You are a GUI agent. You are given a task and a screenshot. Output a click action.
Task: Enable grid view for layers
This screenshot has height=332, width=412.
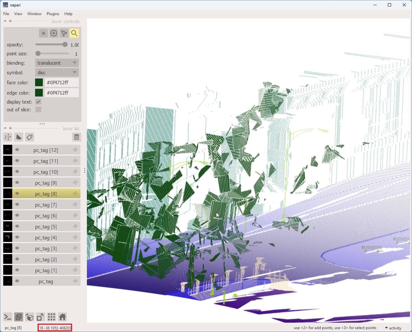51,317
